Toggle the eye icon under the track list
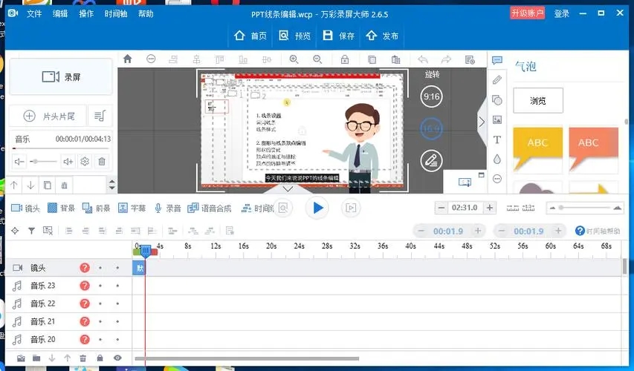The width and height of the screenshot is (634, 371). [117, 358]
